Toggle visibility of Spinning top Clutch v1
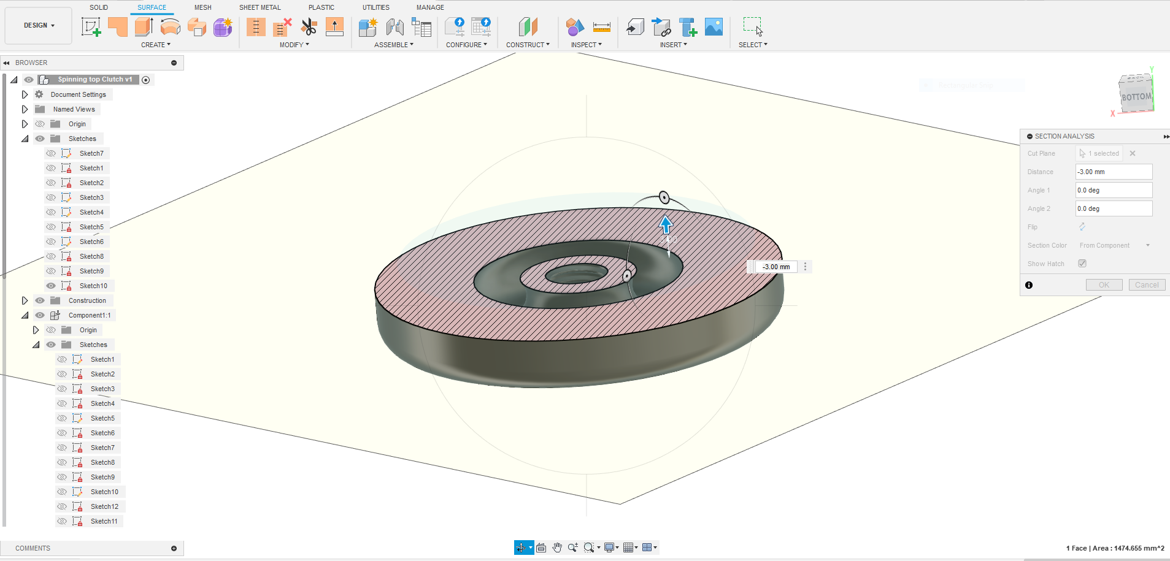 [x=29, y=80]
